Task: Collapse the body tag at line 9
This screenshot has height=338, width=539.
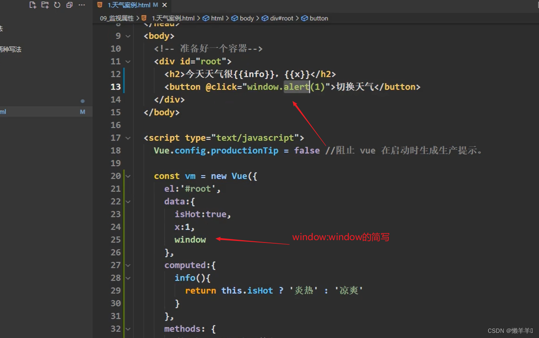Action: point(128,36)
